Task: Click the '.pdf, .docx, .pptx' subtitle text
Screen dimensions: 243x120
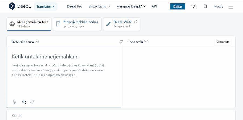Action: (x=74, y=26)
